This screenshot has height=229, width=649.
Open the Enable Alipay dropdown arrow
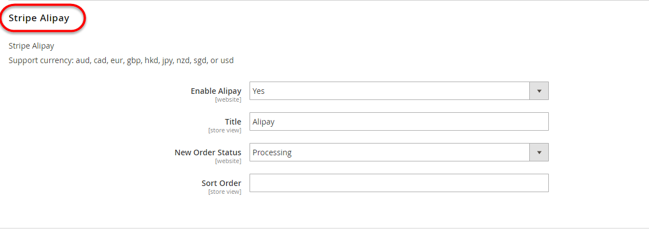pos(539,91)
